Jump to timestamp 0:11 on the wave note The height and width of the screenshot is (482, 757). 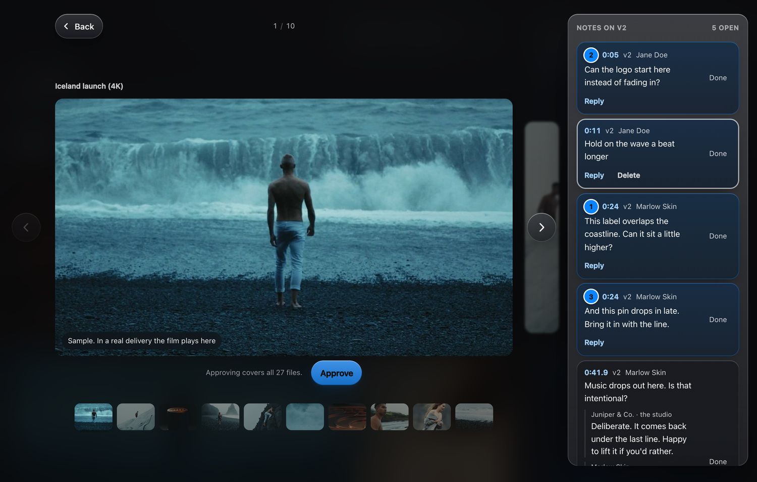pos(592,131)
